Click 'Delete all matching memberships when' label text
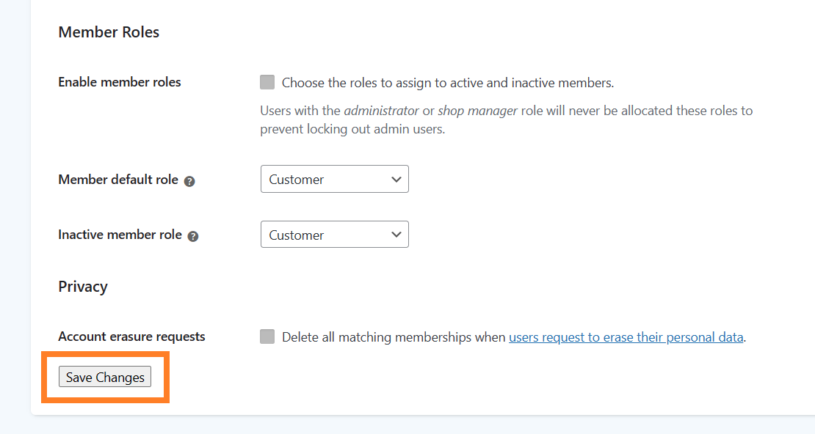Viewport: 815px width, 434px height. tap(394, 337)
